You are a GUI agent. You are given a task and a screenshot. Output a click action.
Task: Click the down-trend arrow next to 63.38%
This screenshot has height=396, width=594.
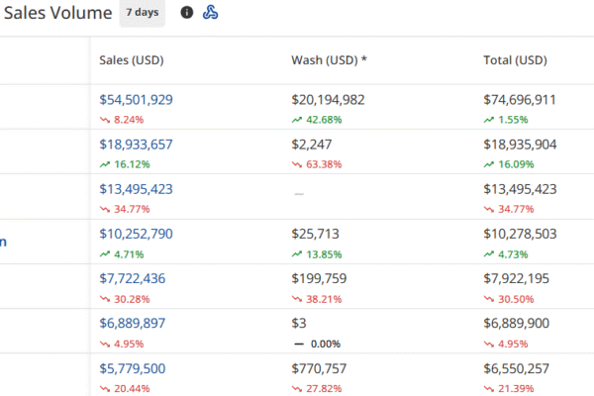coord(297,163)
